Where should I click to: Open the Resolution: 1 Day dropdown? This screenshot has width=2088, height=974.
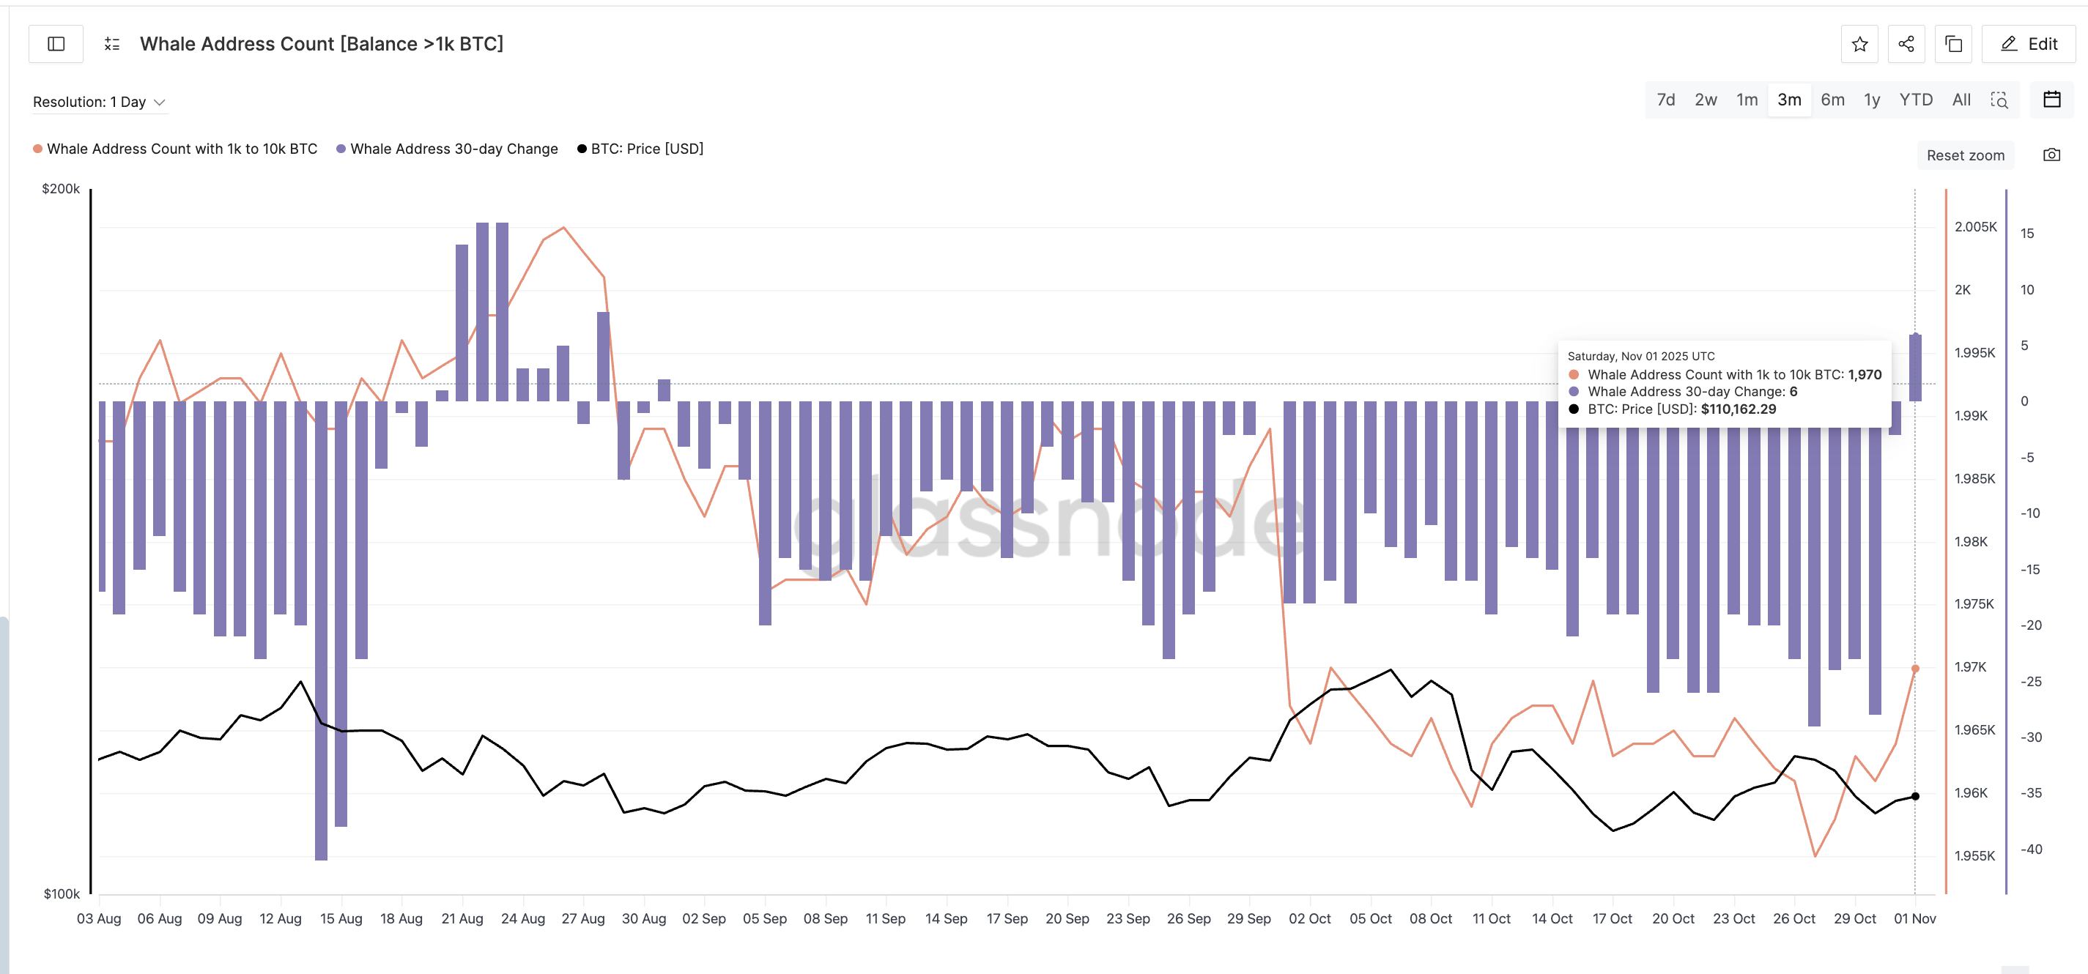(91, 101)
